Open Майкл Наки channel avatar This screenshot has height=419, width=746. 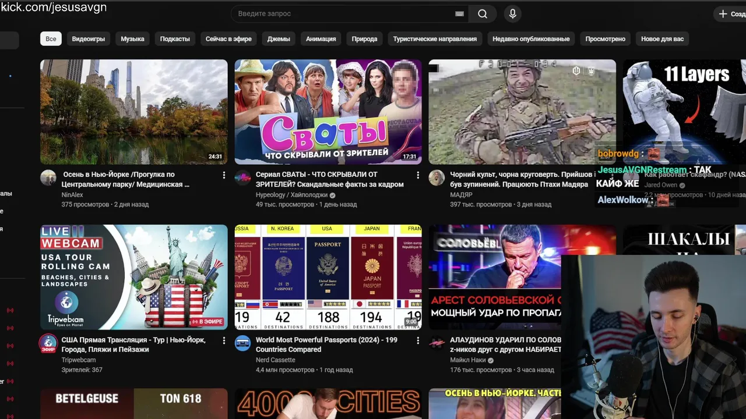click(437, 343)
